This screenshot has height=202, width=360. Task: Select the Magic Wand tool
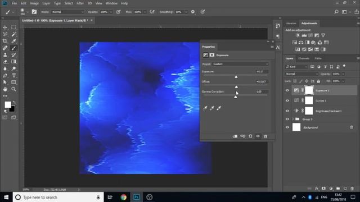click(x=13, y=34)
